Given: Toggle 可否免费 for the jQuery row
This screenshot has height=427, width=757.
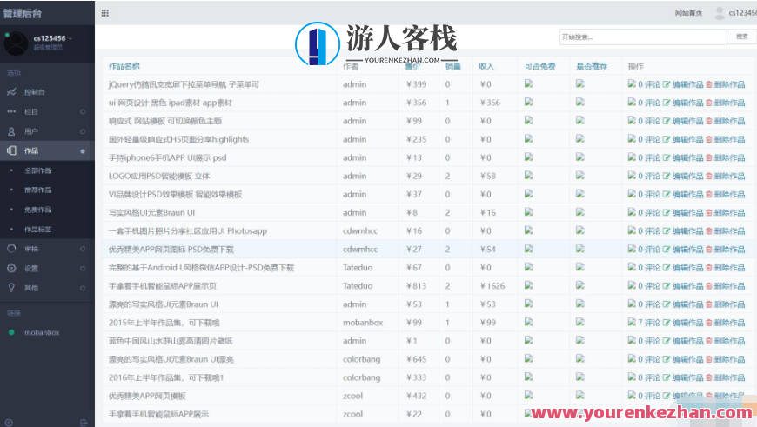Looking at the screenshot, I should point(529,84).
